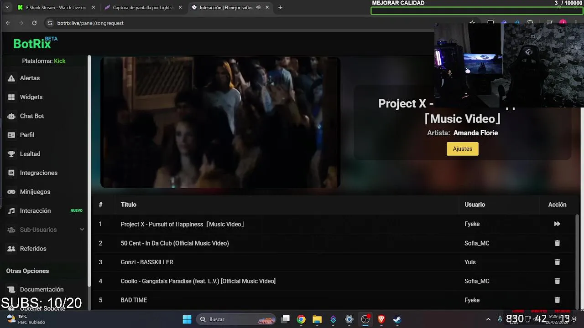Click the taskbar Buscar search box
Screen dimensions: 584x328
click(x=237, y=319)
